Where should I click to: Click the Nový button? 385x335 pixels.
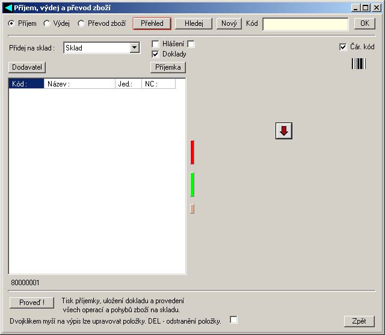click(229, 23)
